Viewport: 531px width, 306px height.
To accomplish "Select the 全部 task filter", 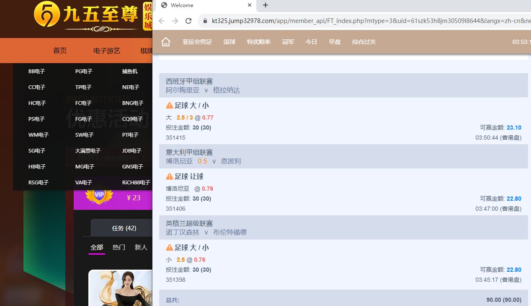I will [x=97, y=247].
